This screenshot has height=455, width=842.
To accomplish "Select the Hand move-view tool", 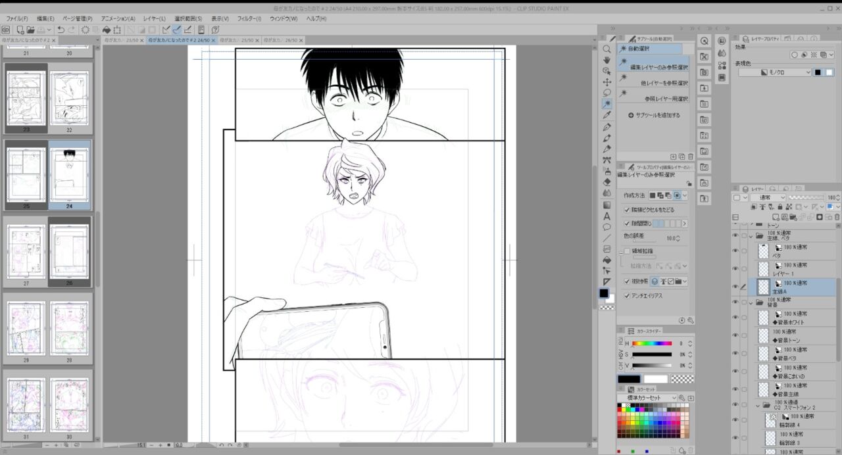I will point(607,60).
